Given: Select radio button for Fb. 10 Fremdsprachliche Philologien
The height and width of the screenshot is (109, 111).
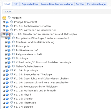Looking at the screenshot, I should click(12, 86).
